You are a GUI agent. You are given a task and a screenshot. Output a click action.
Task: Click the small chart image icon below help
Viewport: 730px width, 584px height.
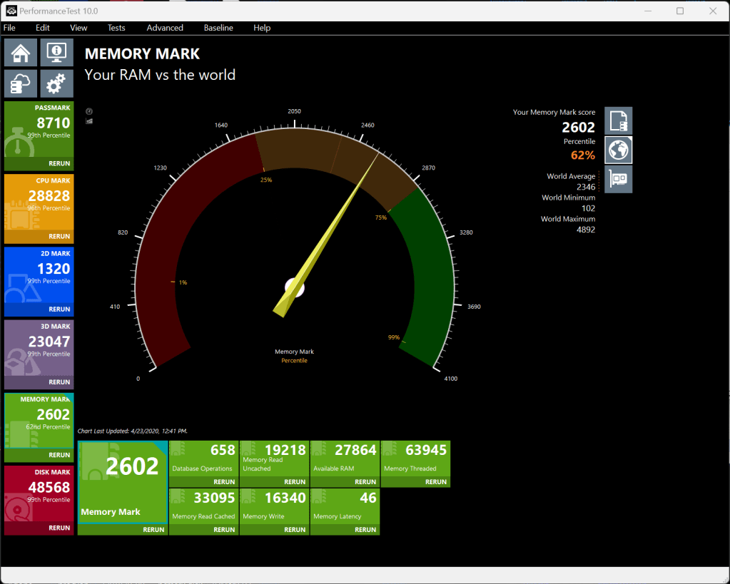point(89,121)
